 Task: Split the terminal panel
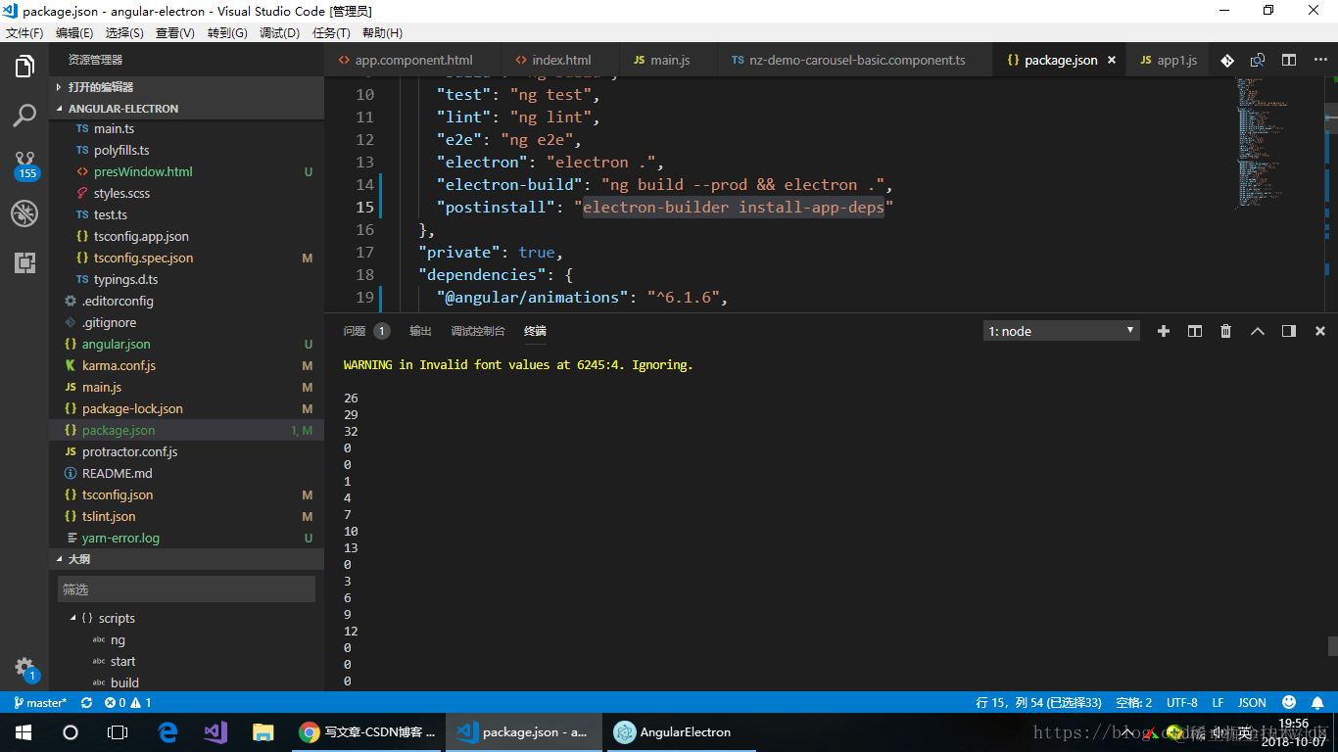tap(1195, 331)
